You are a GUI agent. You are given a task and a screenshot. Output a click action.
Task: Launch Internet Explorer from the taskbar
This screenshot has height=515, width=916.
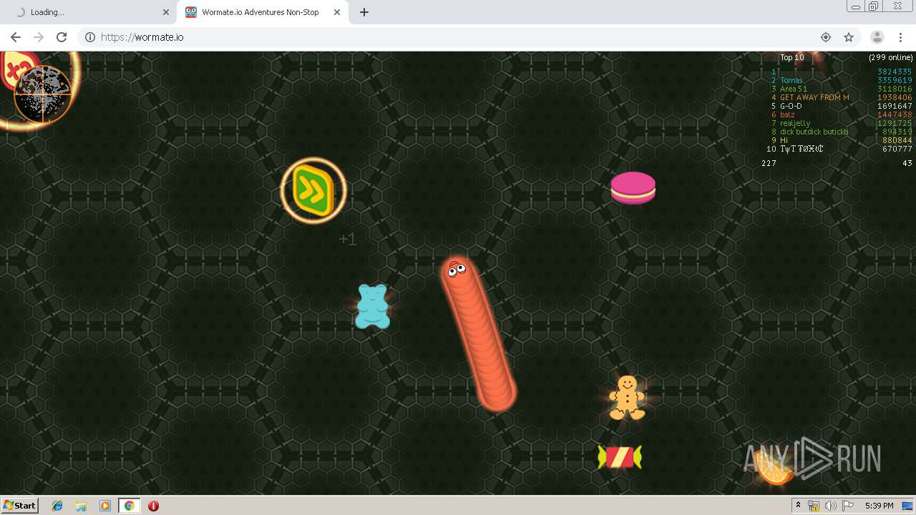click(57, 506)
